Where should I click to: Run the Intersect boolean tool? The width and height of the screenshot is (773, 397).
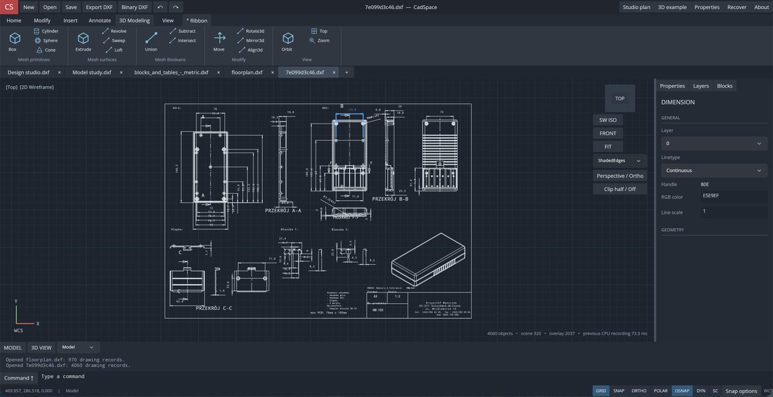point(182,41)
